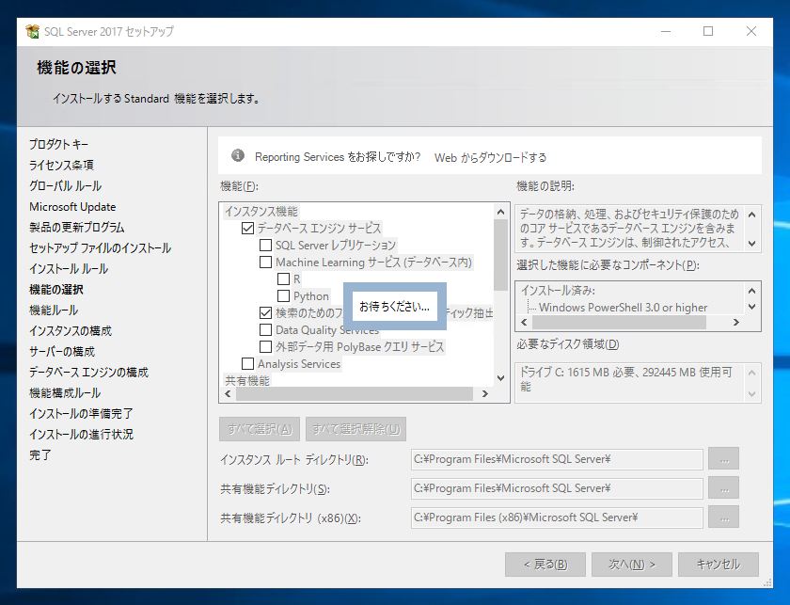Click すべて選択(A) button
Image resolution: width=790 pixels, height=605 pixels.
coord(260,429)
